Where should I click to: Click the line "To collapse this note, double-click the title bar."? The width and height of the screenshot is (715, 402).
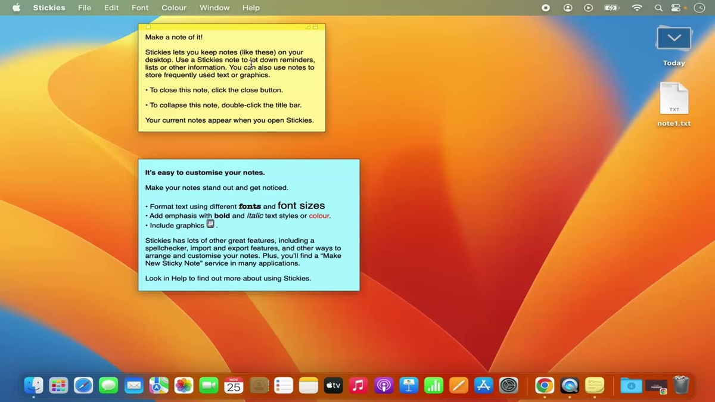coord(223,105)
